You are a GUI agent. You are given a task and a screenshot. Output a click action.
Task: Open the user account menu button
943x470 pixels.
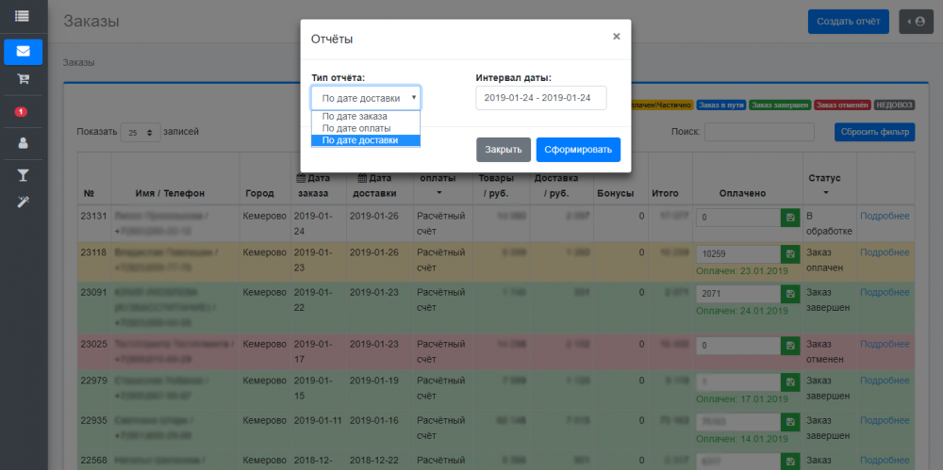(x=916, y=22)
